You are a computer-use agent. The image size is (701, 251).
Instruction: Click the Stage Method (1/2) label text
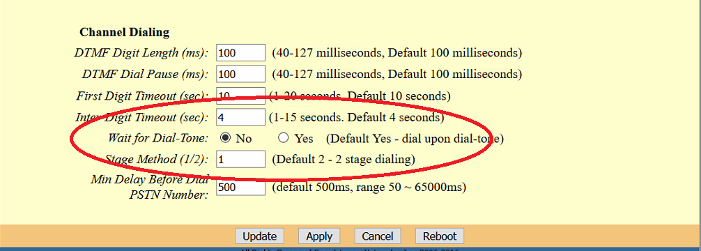pyautogui.click(x=157, y=159)
